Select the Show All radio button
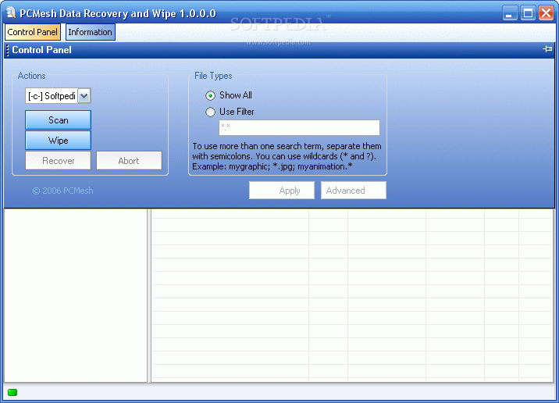The image size is (559, 403). click(x=210, y=95)
